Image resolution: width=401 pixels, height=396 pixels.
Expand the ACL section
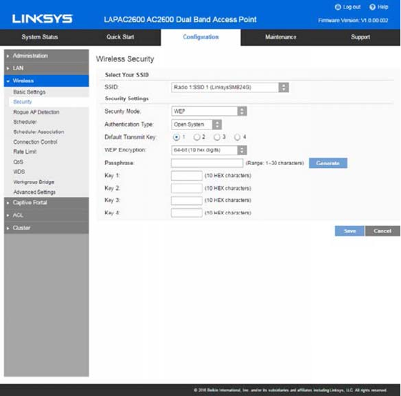(x=46, y=215)
